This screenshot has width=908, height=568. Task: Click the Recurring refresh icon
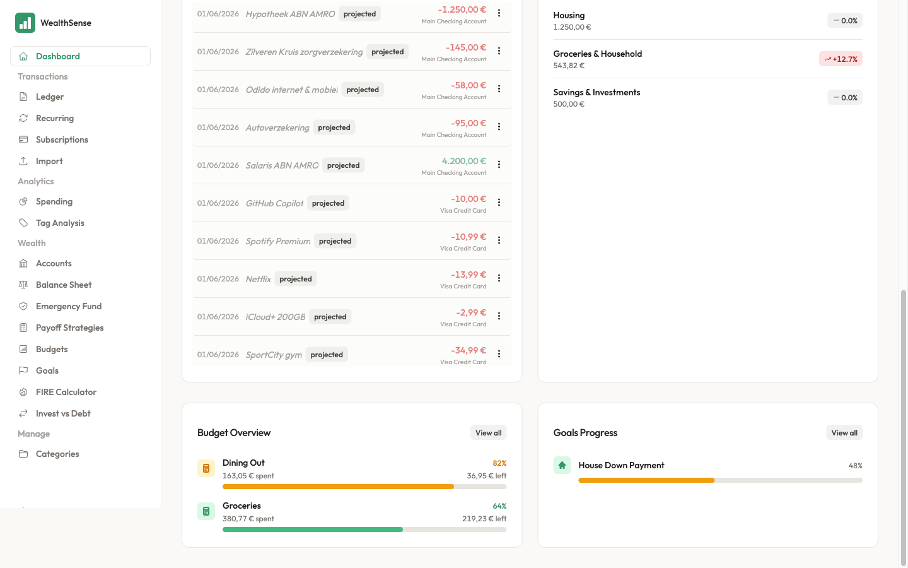click(x=23, y=118)
